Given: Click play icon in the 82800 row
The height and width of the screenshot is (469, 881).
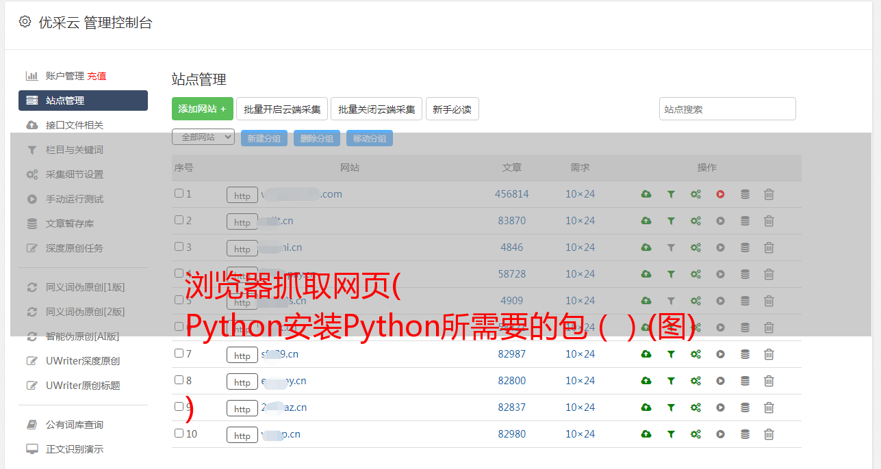Looking at the screenshot, I should click(720, 381).
